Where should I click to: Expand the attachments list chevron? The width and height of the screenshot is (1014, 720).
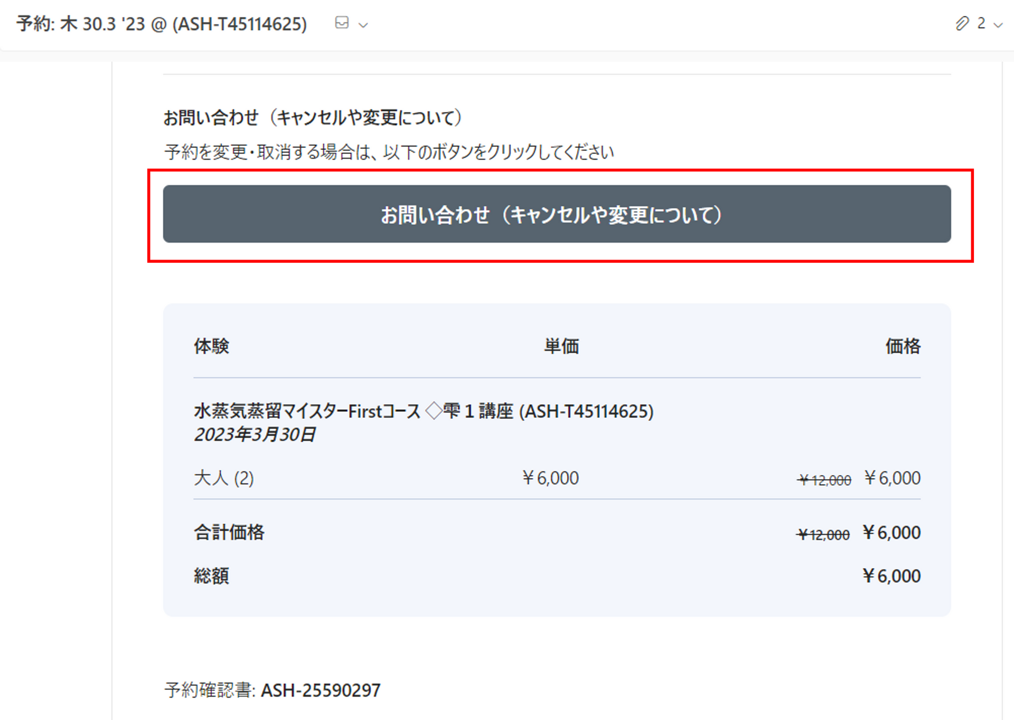(x=998, y=25)
